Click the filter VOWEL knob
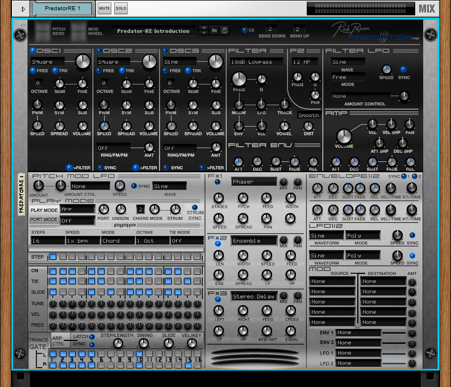Viewport: 451px width, 387px height. click(x=284, y=126)
